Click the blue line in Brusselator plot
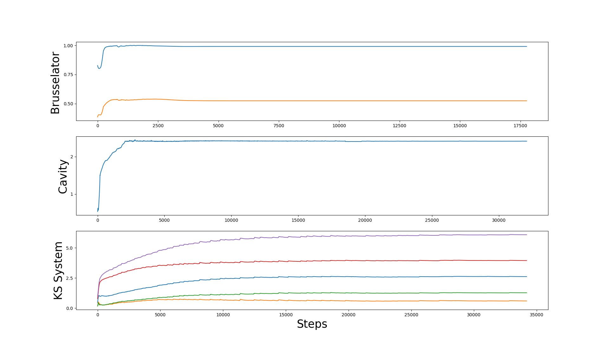 click(317, 47)
